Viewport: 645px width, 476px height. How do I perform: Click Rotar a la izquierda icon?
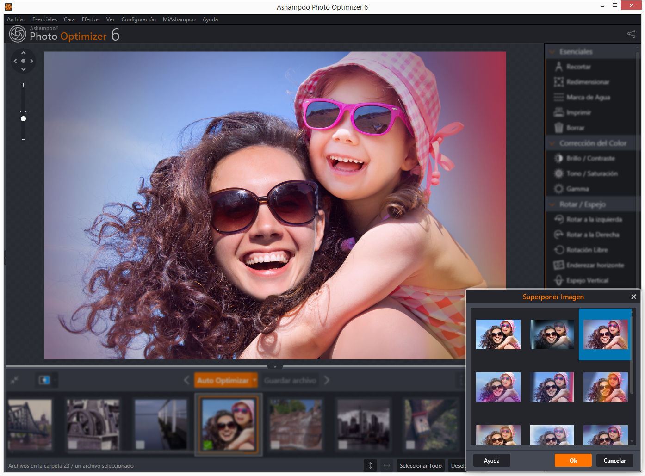(x=559, y=219)
